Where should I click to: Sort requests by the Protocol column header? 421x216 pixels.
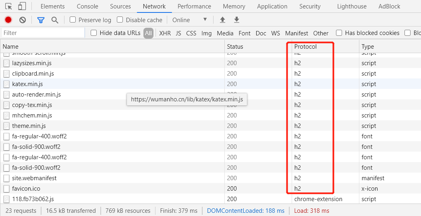click(x=305, y=47)
